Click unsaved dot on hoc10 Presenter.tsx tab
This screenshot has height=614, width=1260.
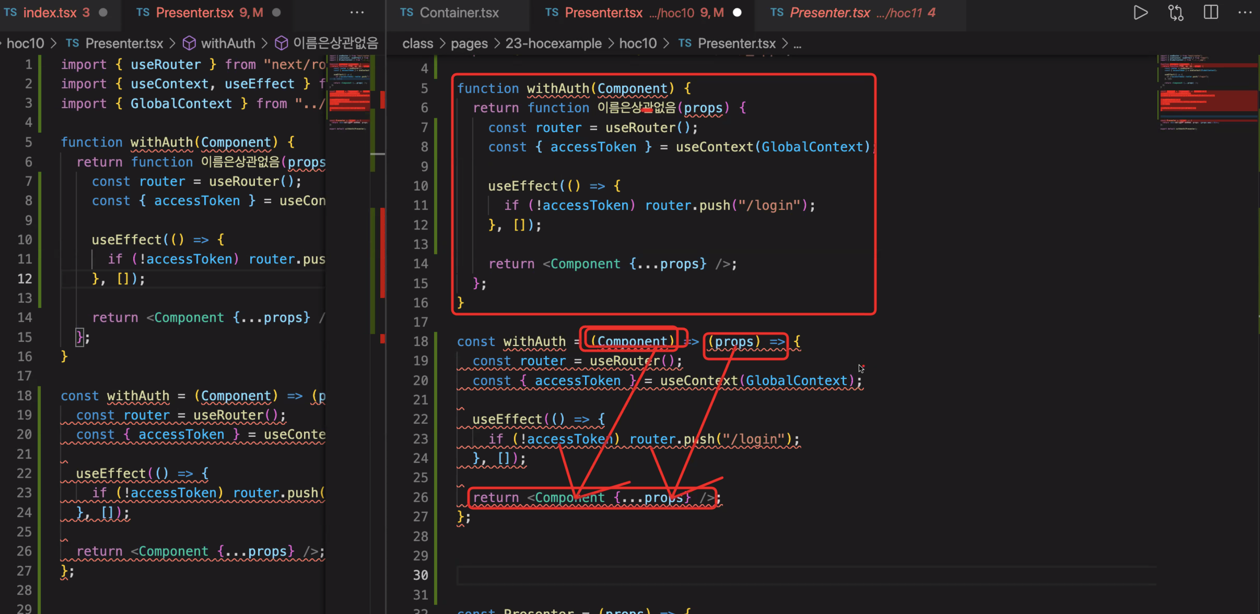point(737,13)
